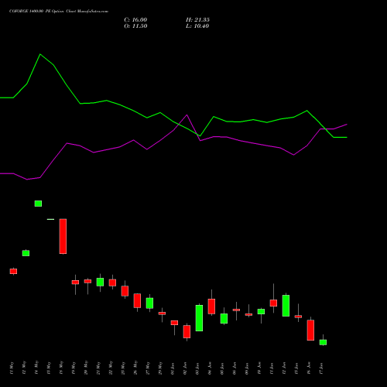Select the open value 'O: 11.50'
387x387 pixels.
(135, 26)
